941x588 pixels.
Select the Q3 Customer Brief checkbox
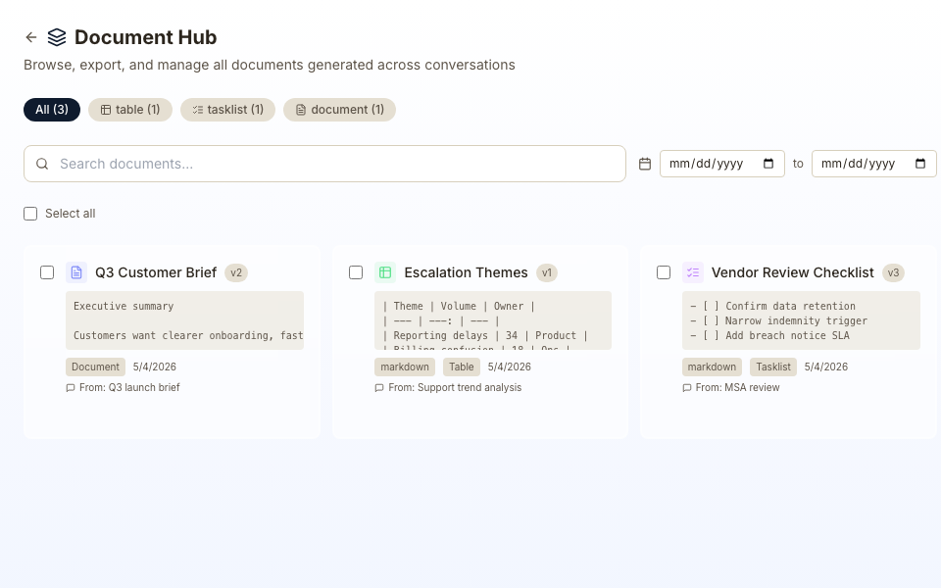(x=47, y=272)
